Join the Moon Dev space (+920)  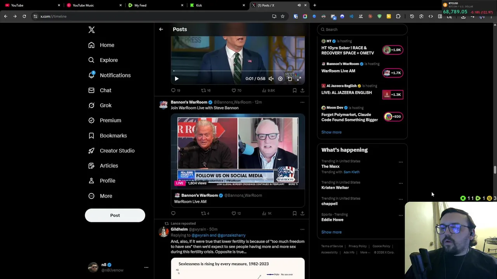pos(393,117)
